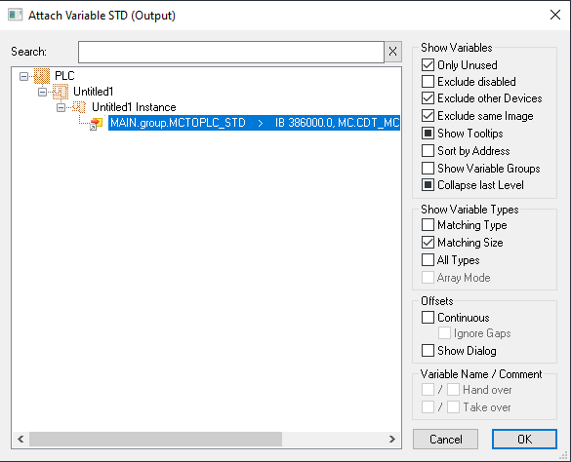Toggle Show Tooltips checkbox
571x462 pixels.
pos(428,134)
